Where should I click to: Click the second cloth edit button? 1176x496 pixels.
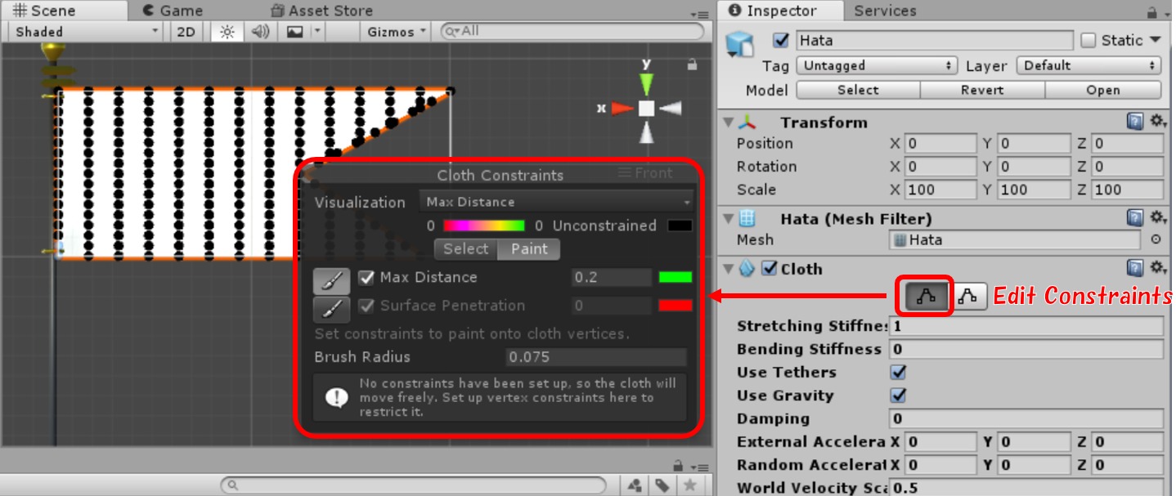pyautogui.click(x=967, y=297)
